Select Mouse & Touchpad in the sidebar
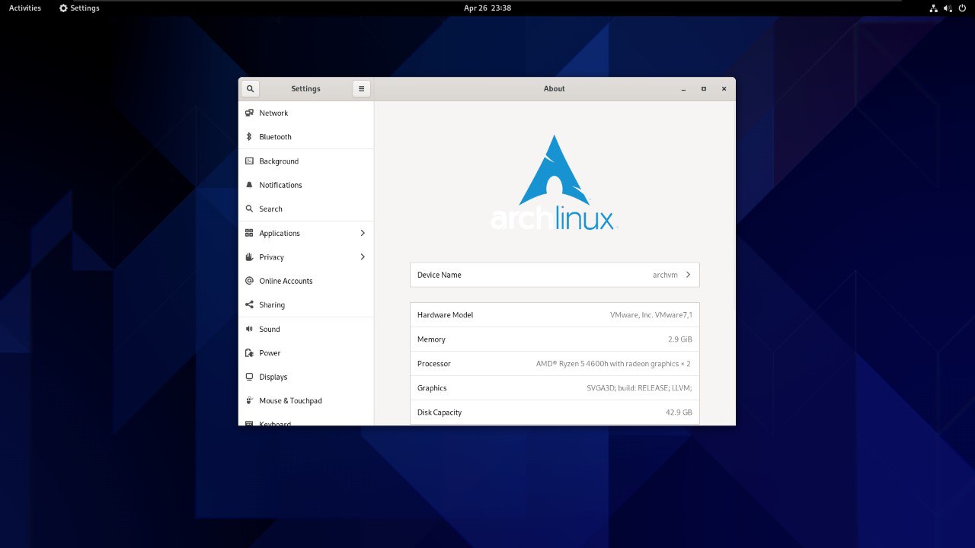The width and height of the screenshot is (975, 548). coord(306,400)
